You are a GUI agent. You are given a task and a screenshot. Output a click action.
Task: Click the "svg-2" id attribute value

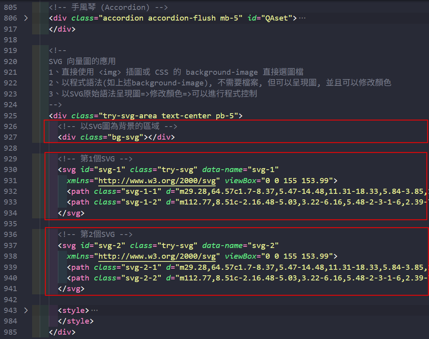point(107,246)
